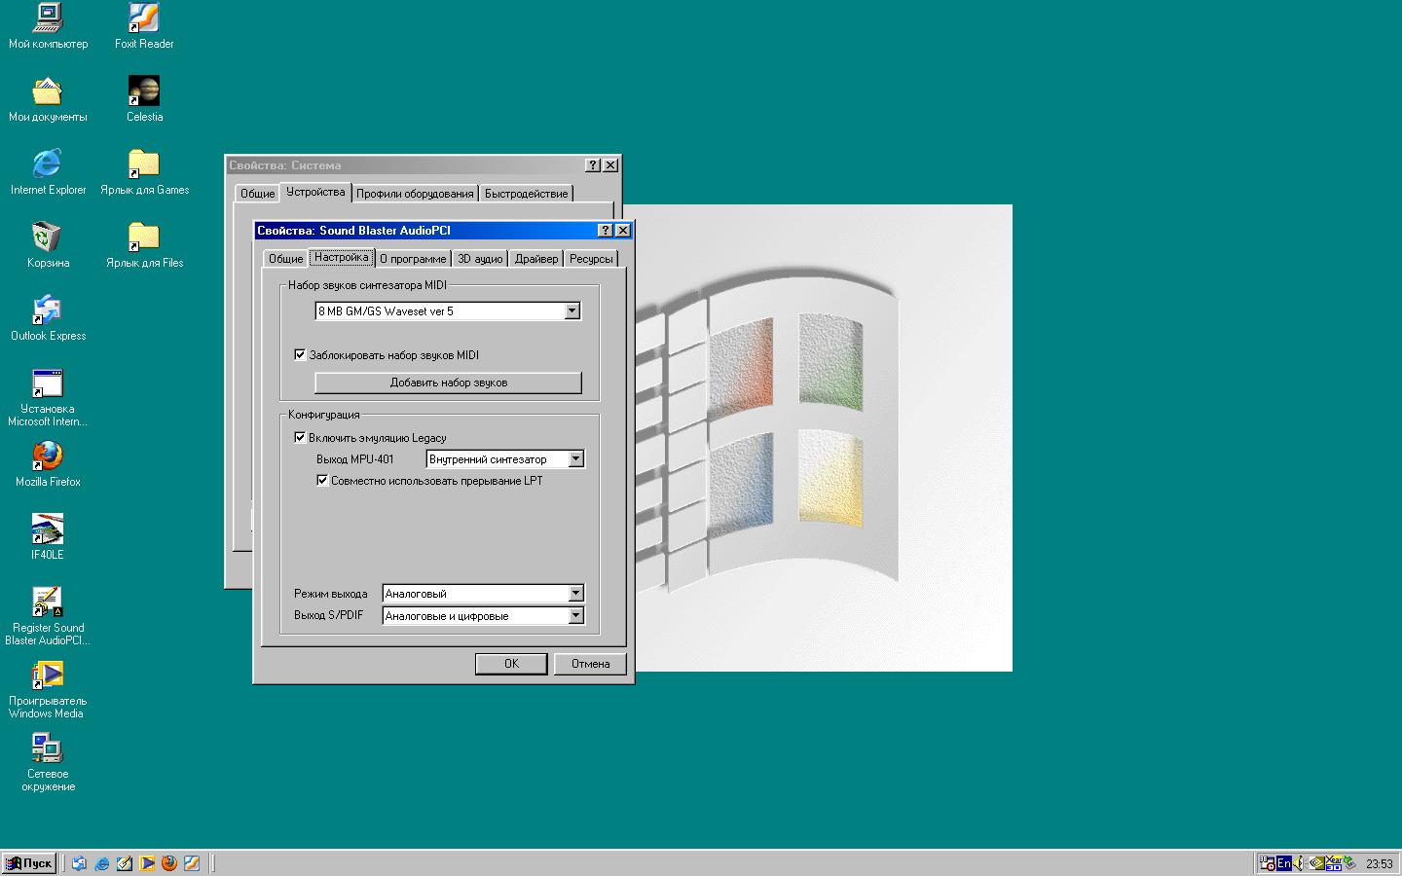Select the Outlook Express desktop icon
Image resolution: width=1402 pixels, height=876 pixels.
[48, 318]
